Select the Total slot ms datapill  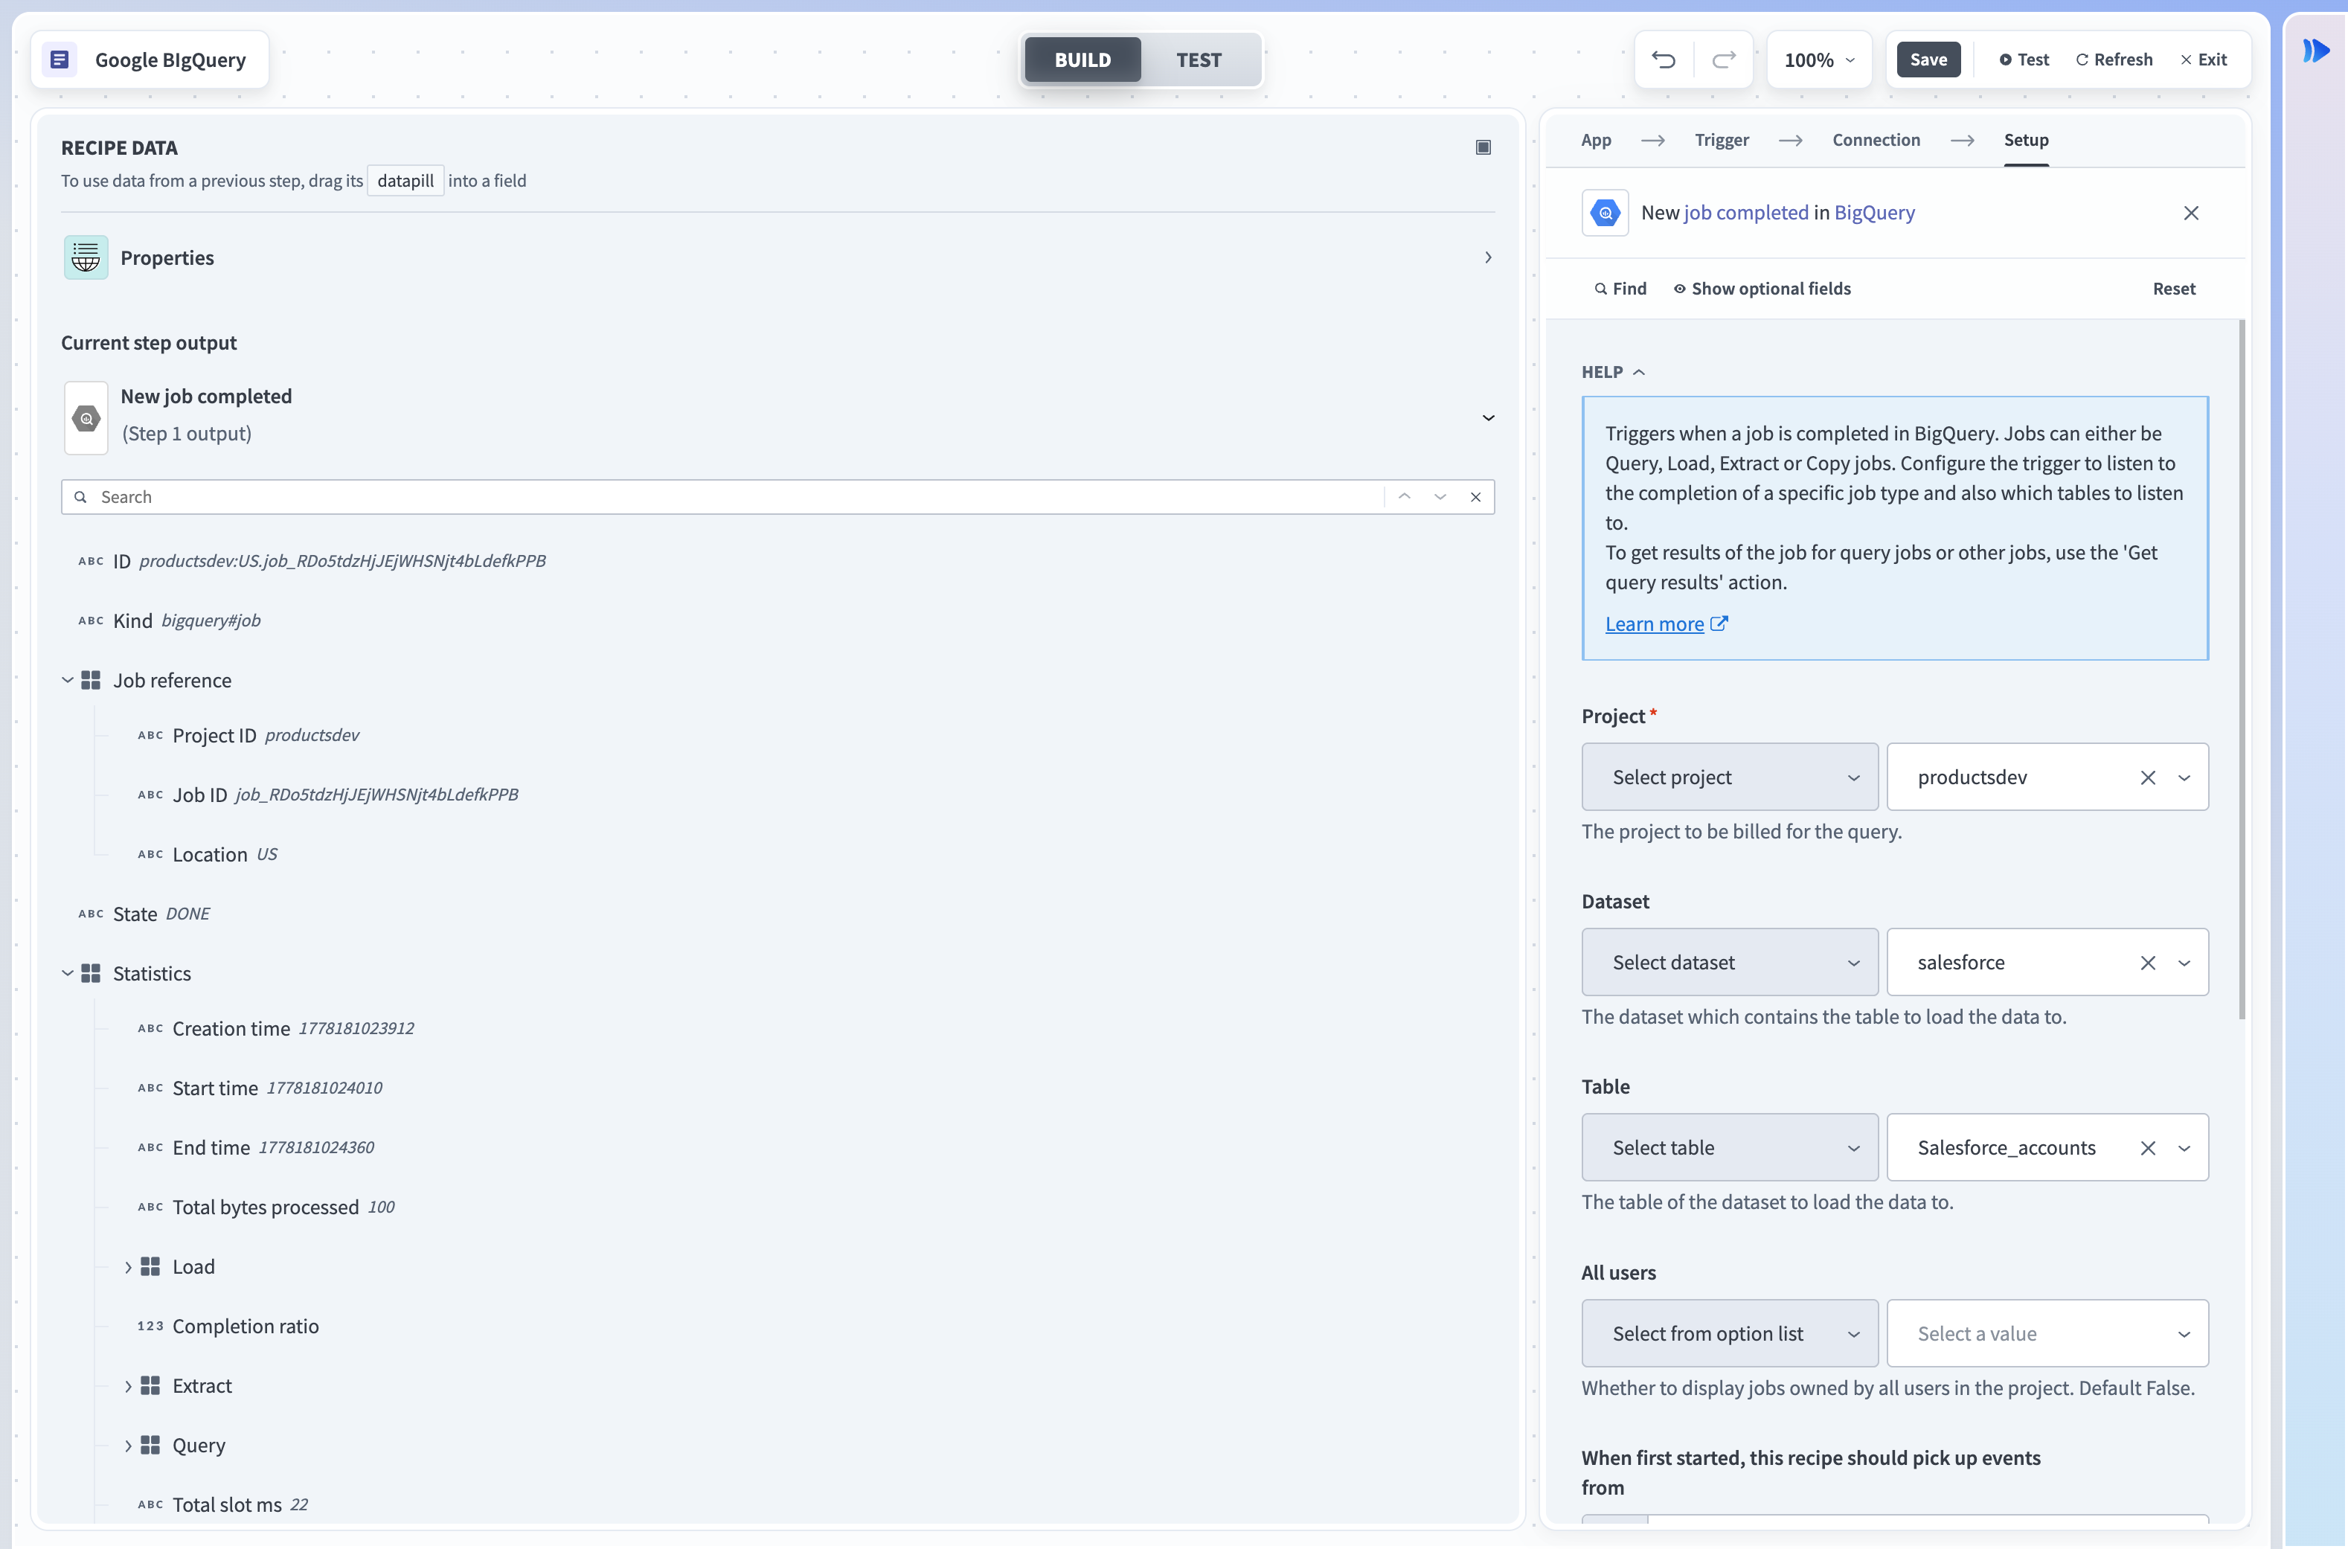pos(223,1504)
